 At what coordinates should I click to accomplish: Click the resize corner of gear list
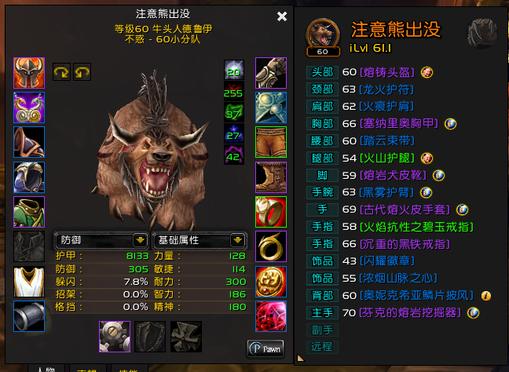[x=301, y=358]
